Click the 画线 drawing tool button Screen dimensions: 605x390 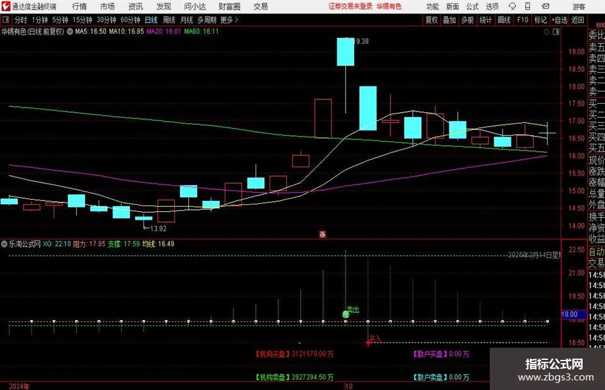click(x=504, y=20)
